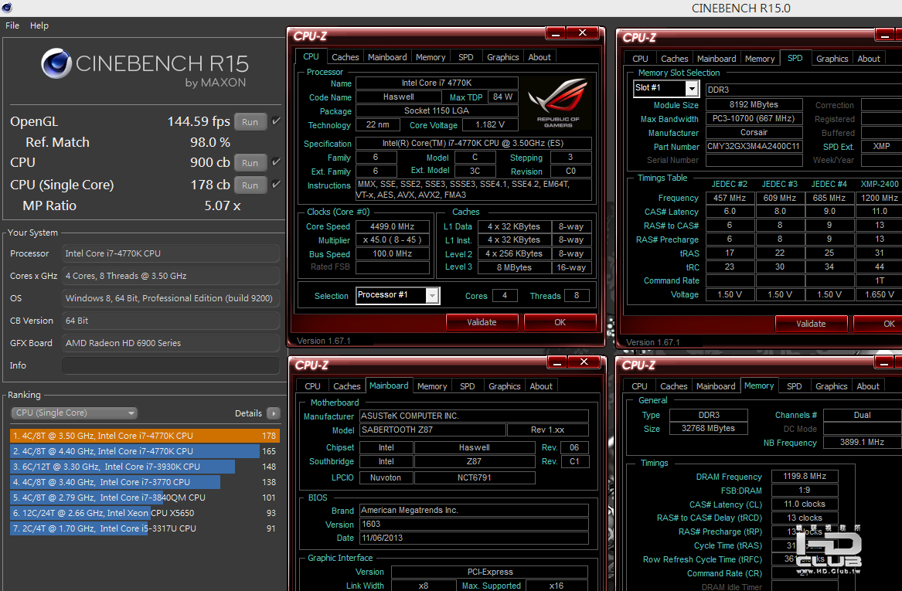Screen dimensions: 902x591
Task: Expand ranking Details arrow button
Action: tap(274, 413)
